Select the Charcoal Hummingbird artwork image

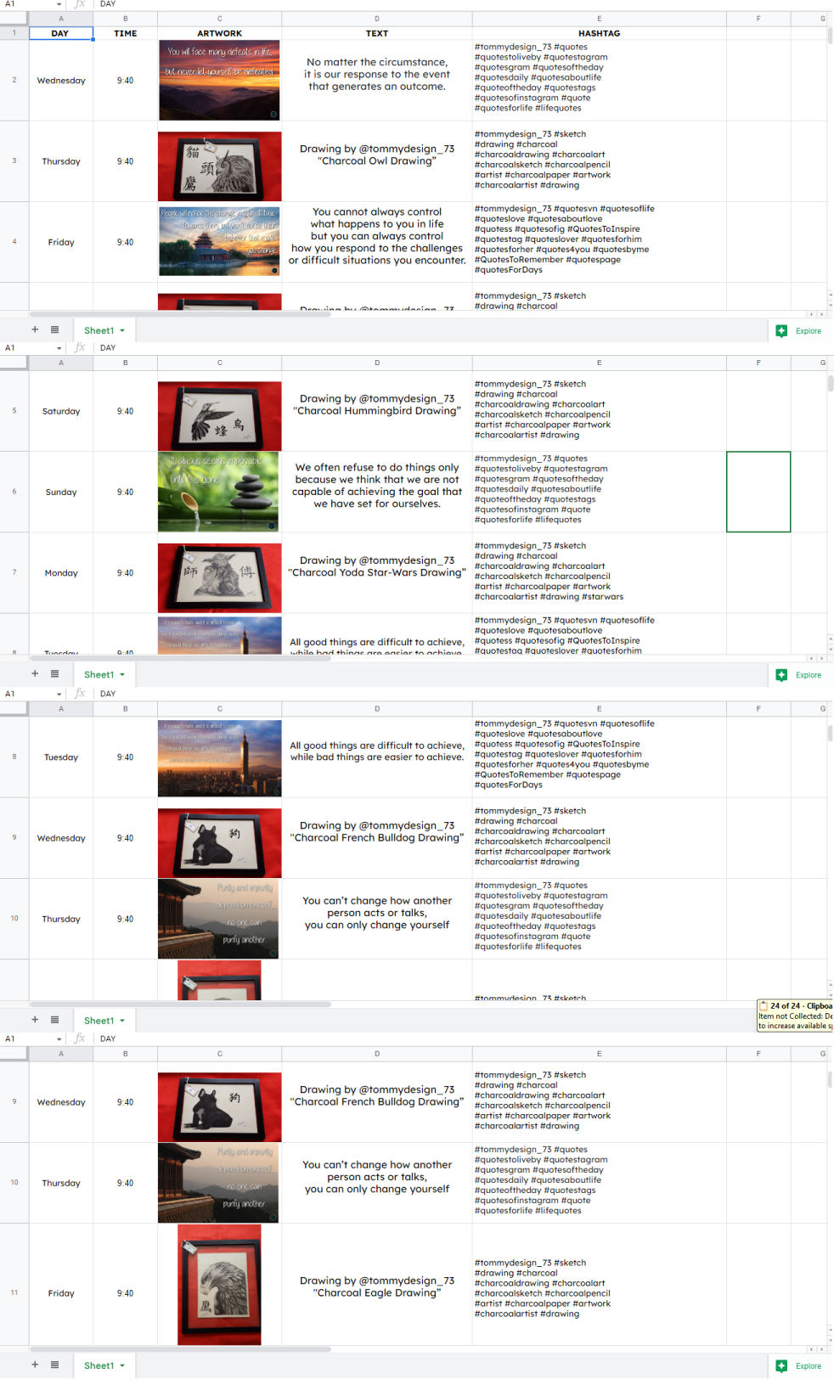219,415
